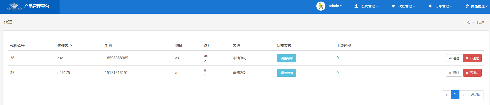Screen dimensions: 490x105
Task: Open the 代理管理 dropdown menu
Action: click(x=407, y=6)
